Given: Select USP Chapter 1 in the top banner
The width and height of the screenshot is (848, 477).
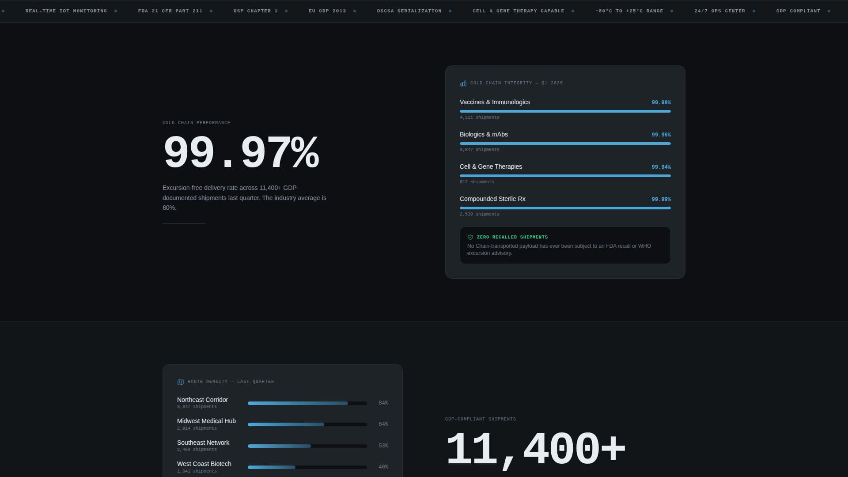Looking at the screenshot, I should 256,11.
